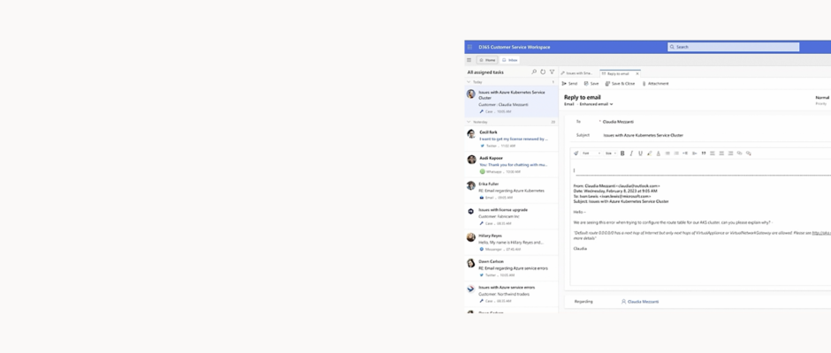Click the unlink icon in editor toolbar
Viewport: 831px width, 353px height.
(x=748, y=154)
